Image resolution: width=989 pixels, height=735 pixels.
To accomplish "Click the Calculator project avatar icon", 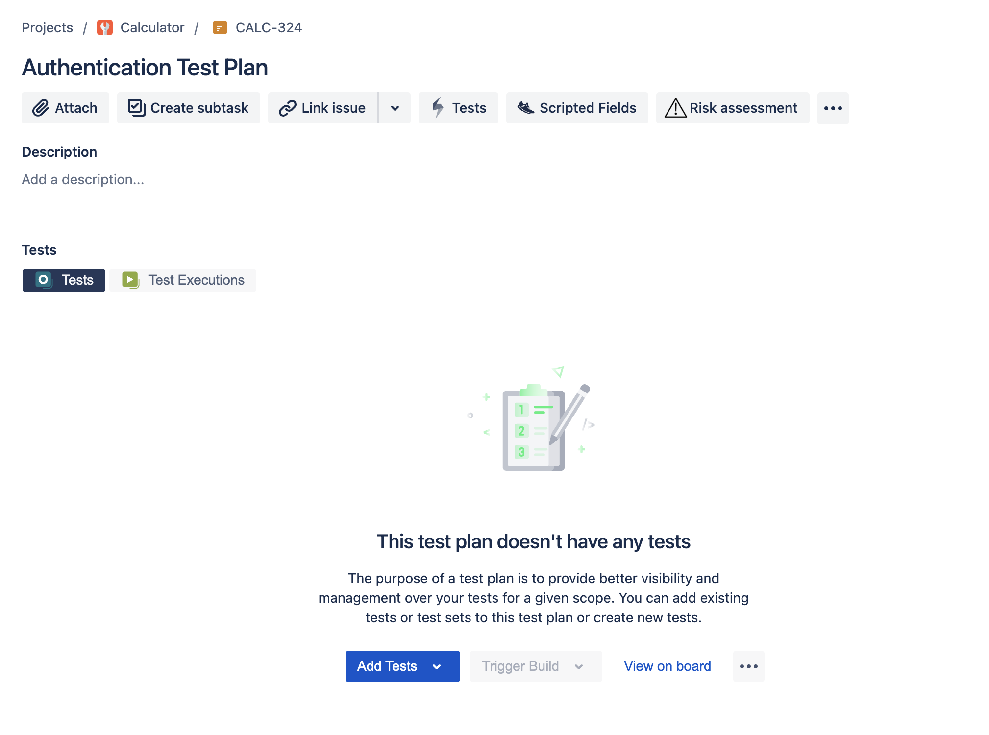I will 105,27.
